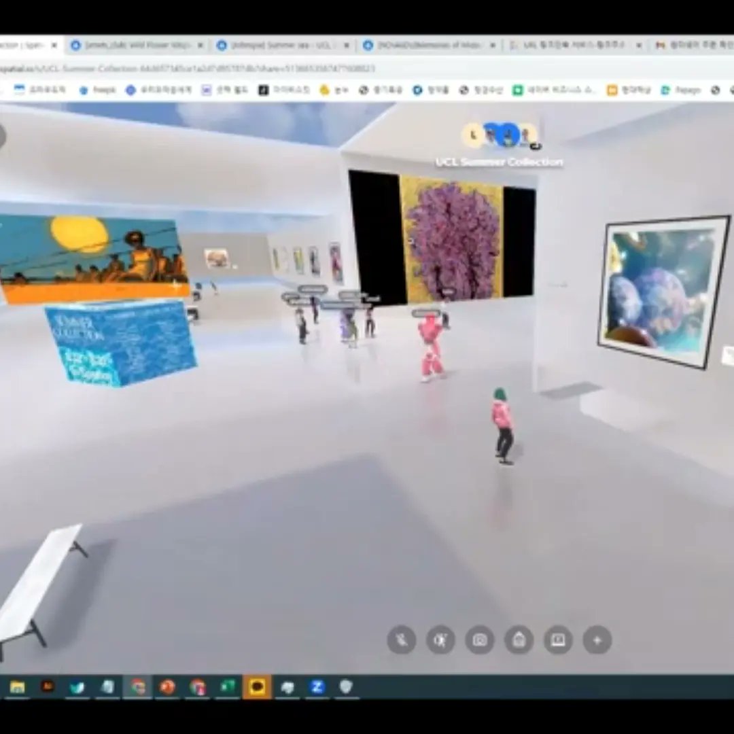
Task: Open Zoom from the taskbar
Action: click(317, 686)
